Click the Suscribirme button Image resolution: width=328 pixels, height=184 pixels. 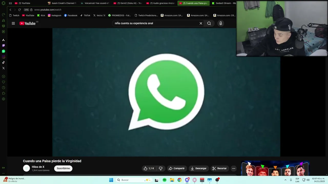pos(63,168)
